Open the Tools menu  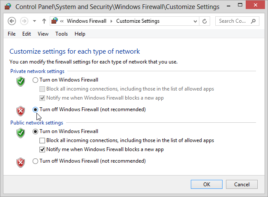coord(61,34)
